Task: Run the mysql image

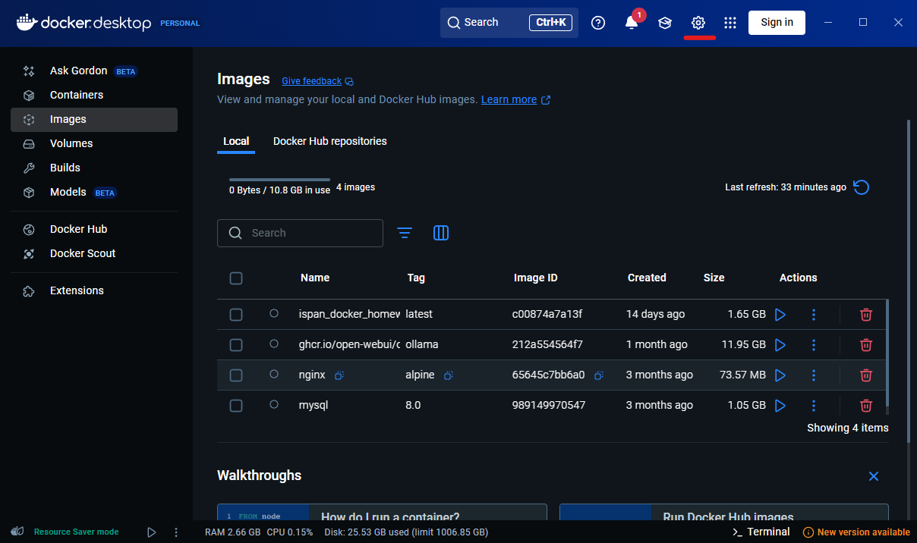Action: click(x=780, y=405)
